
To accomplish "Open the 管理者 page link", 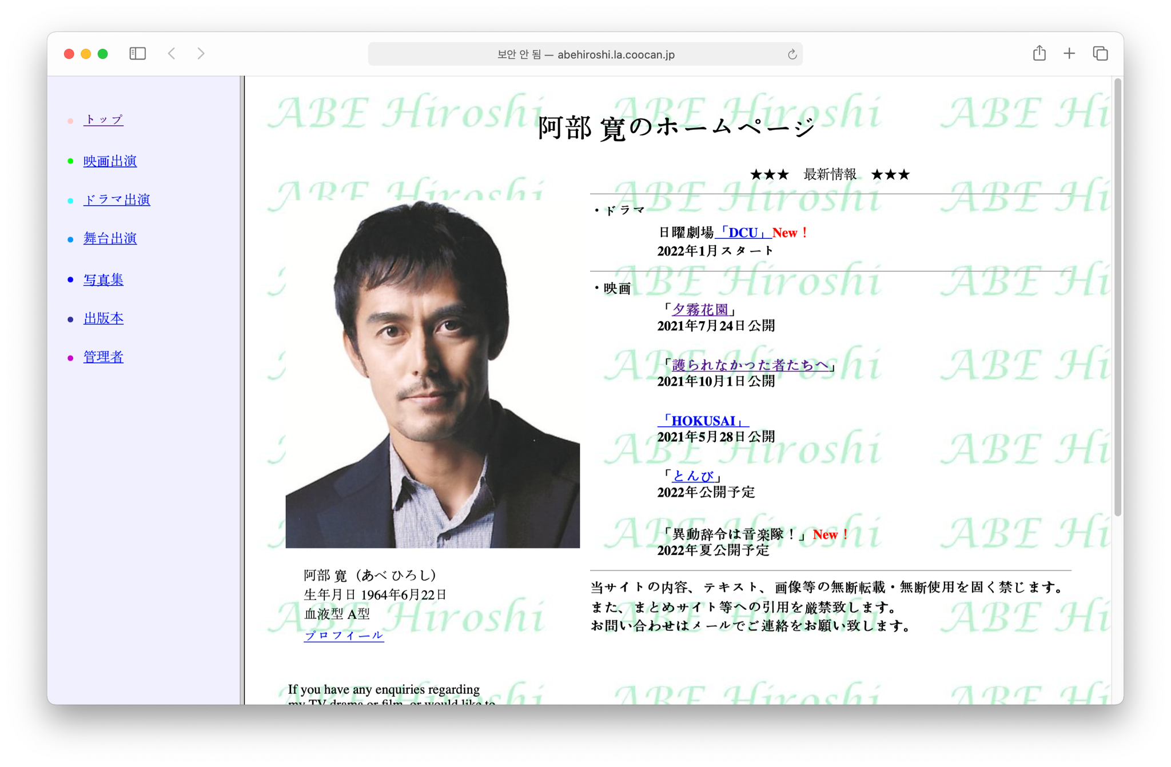I will pyautogui.click(x=103, y=357).
